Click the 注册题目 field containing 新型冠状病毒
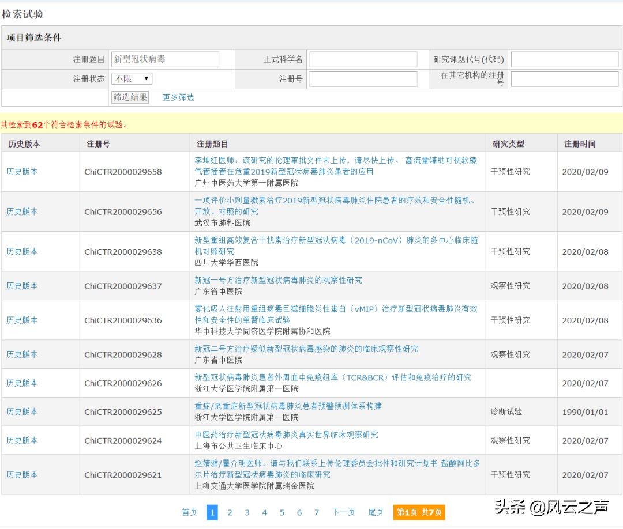This screenshot has height=529, width=623. click(x=164, y=59)
